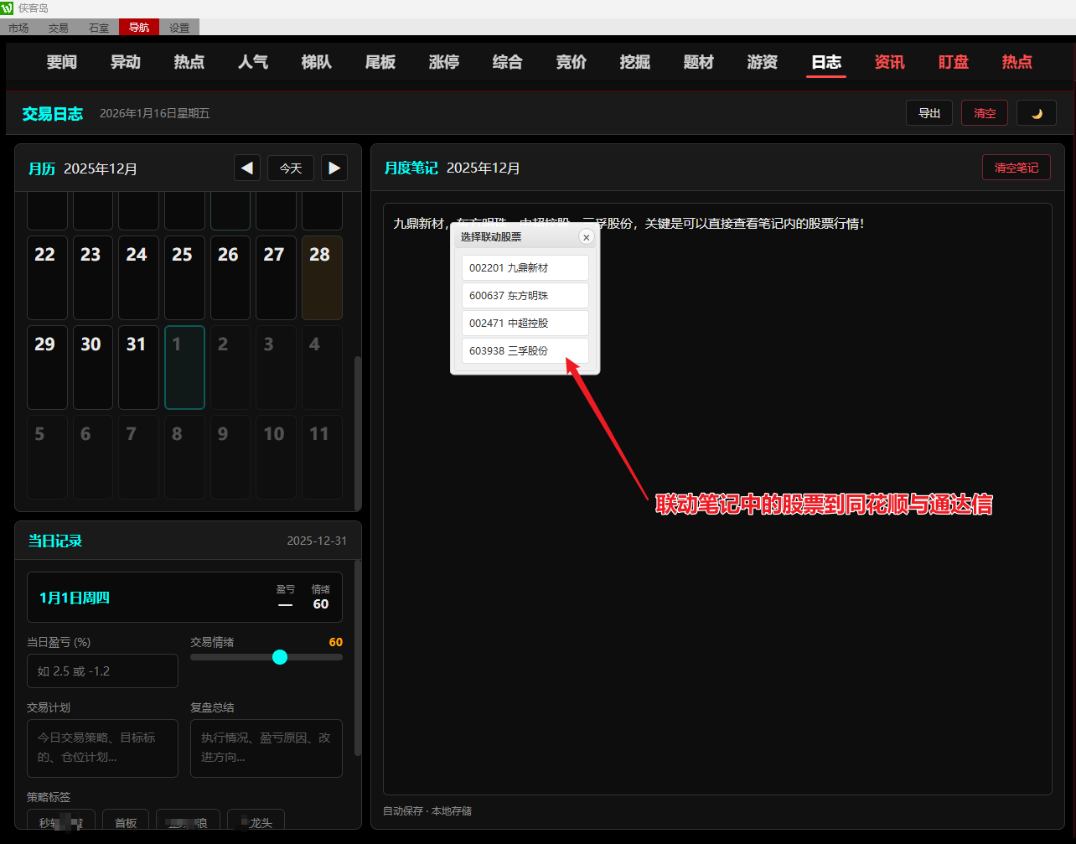Jump to 今天 in calendar
Image resolution: width=1076 pixels, height=844 pixels.
(291, 168)
